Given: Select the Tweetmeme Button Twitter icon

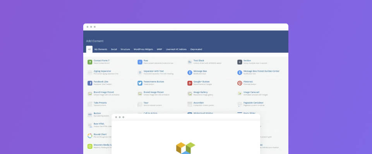Looking at the screenshot, I should coord(140,83).
